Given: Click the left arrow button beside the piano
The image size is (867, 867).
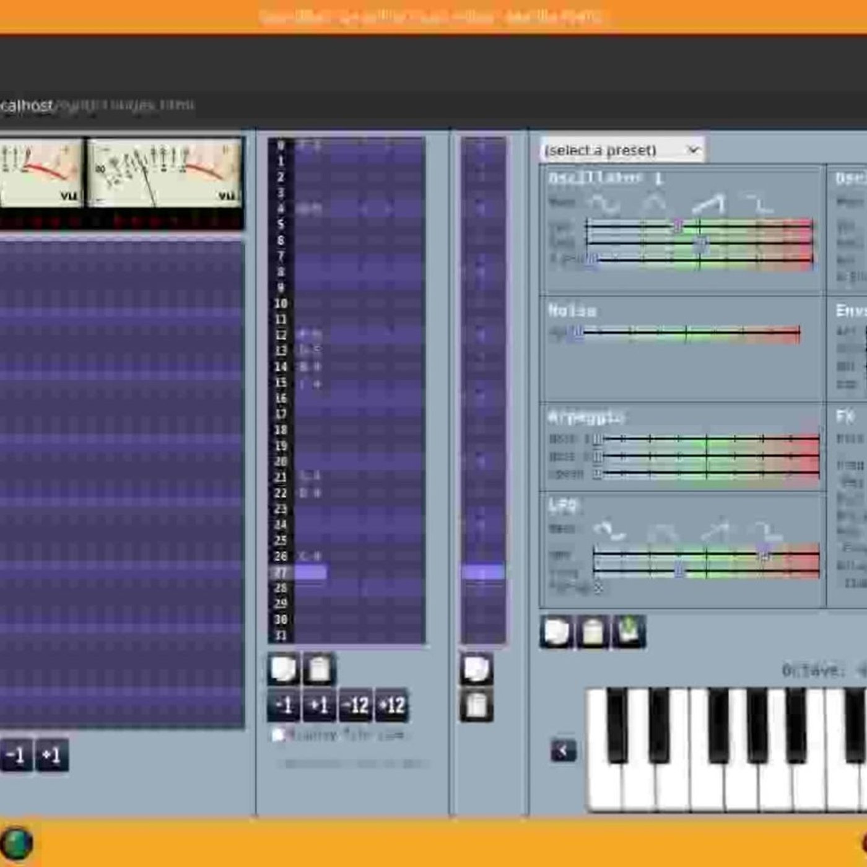Looking at the screenshot, I should pos(564,751).
